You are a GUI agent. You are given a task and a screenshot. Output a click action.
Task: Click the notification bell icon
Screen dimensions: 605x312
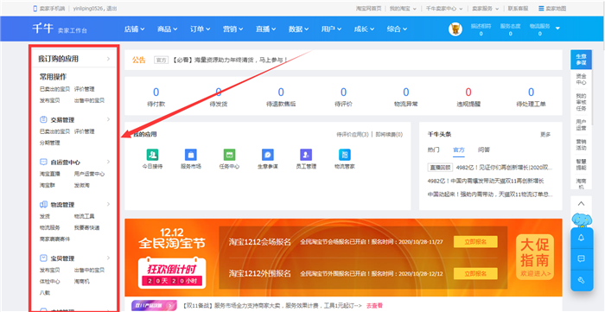[582, 238]
